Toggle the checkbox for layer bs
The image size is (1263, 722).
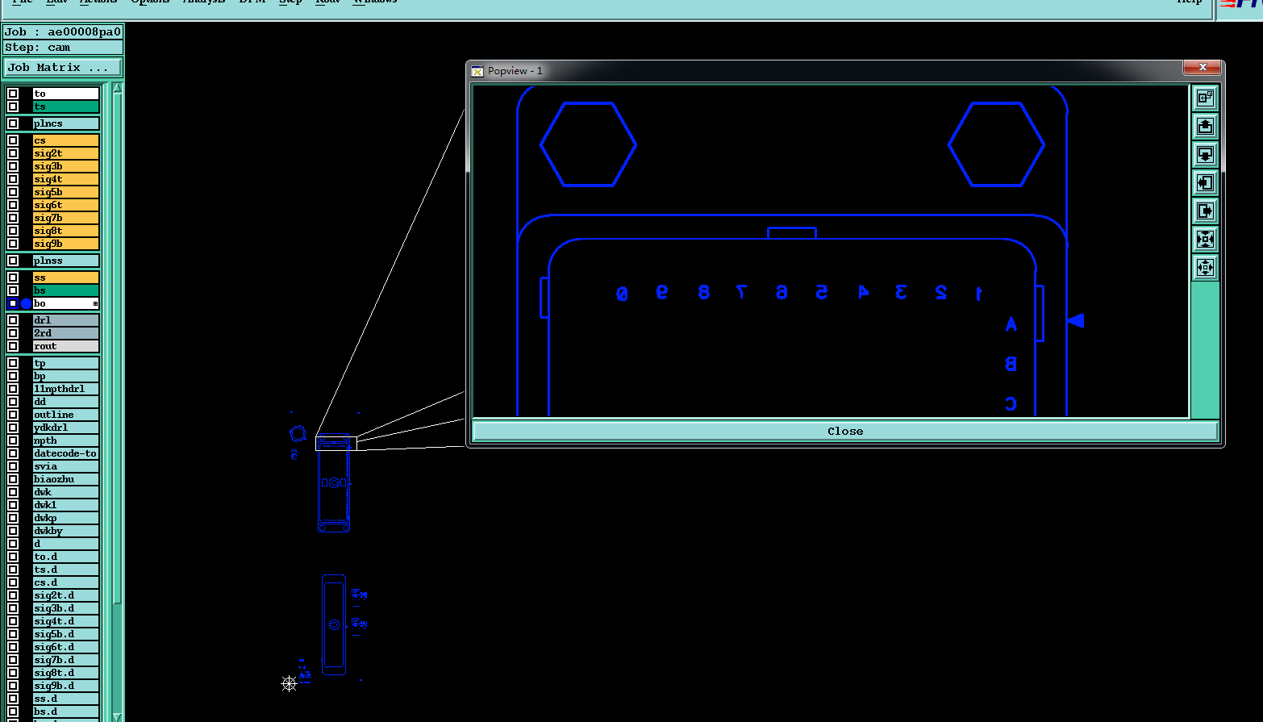point(13,290)
